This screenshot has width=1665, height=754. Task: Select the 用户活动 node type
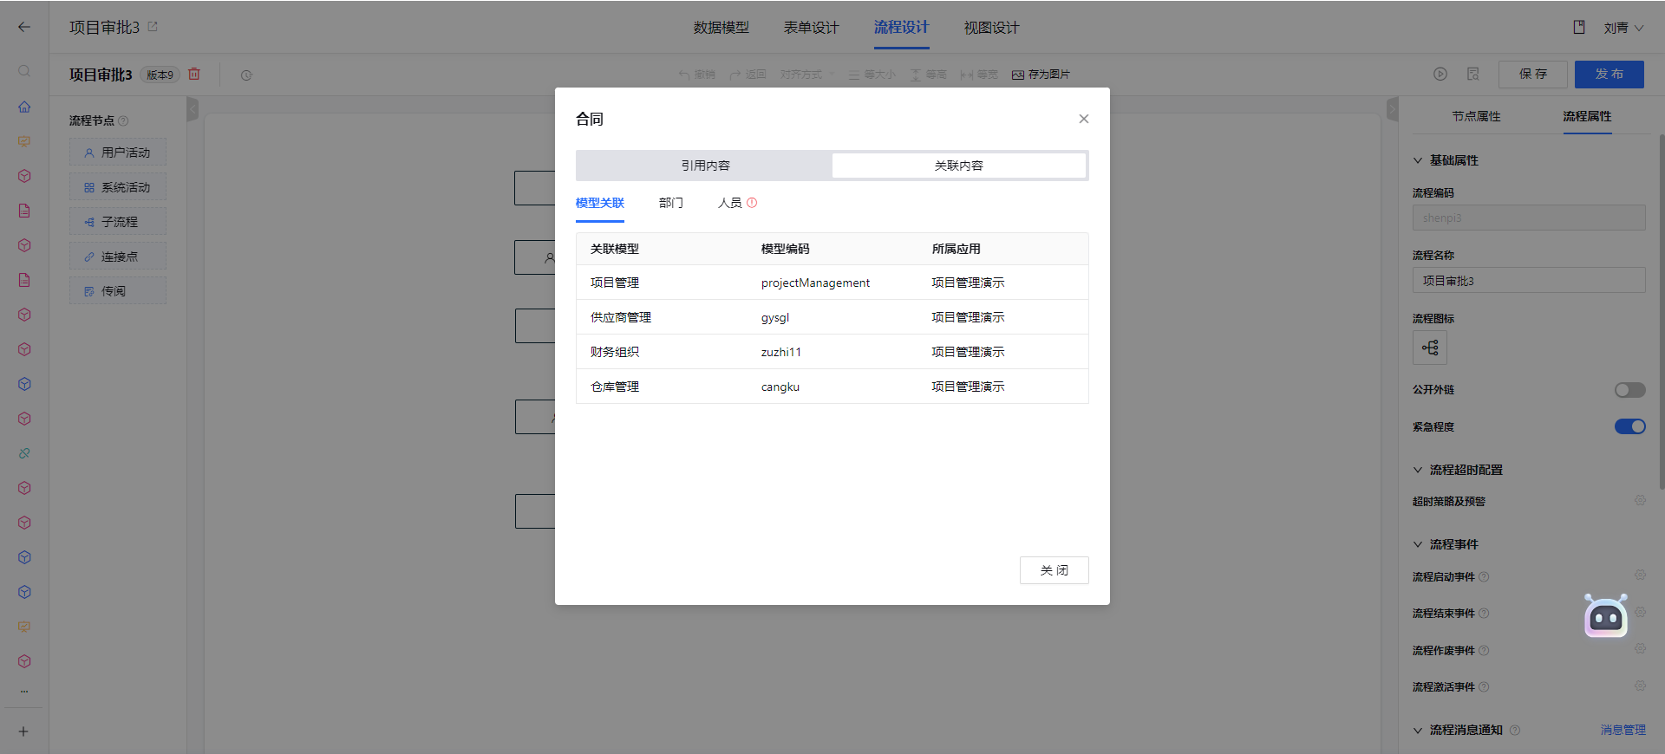tap(118, 153)
